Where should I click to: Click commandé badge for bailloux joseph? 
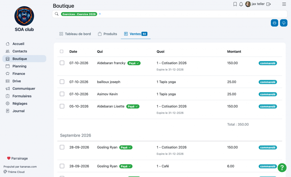[268, 82]
